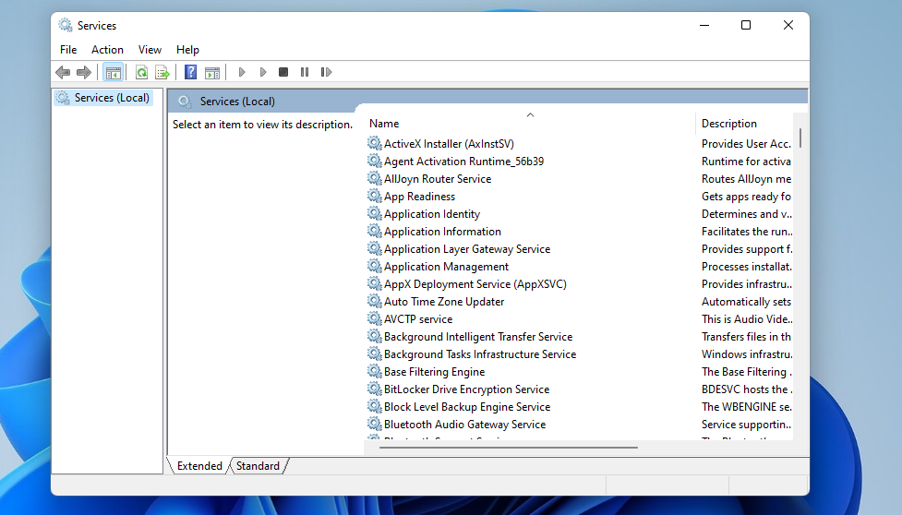
Task: Click the Pause Service toolbar icon
Action: (x=305, y=72)
